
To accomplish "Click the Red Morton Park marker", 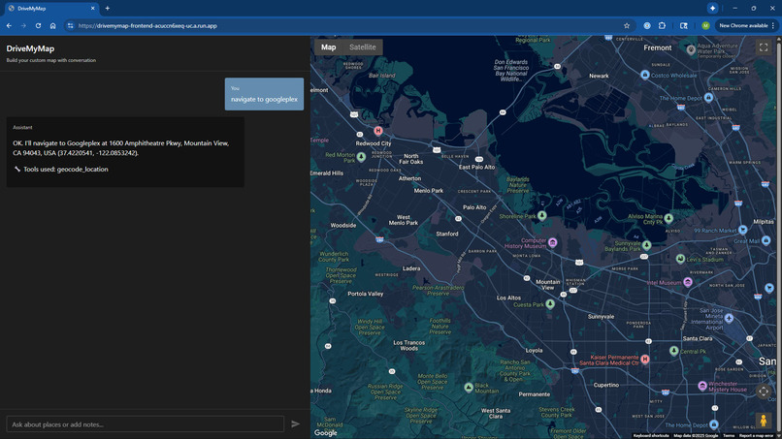I will pyautogui.click(x=361, y=157).
